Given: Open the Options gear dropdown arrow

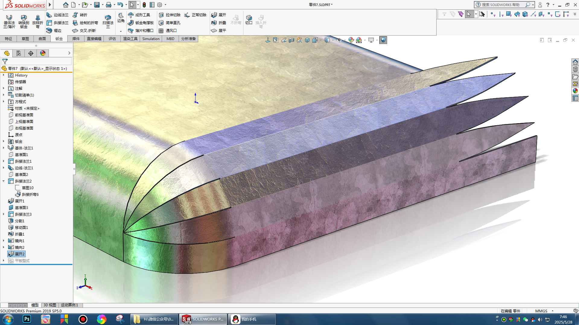Looking at the screenshot, I should tap(165, 5).
